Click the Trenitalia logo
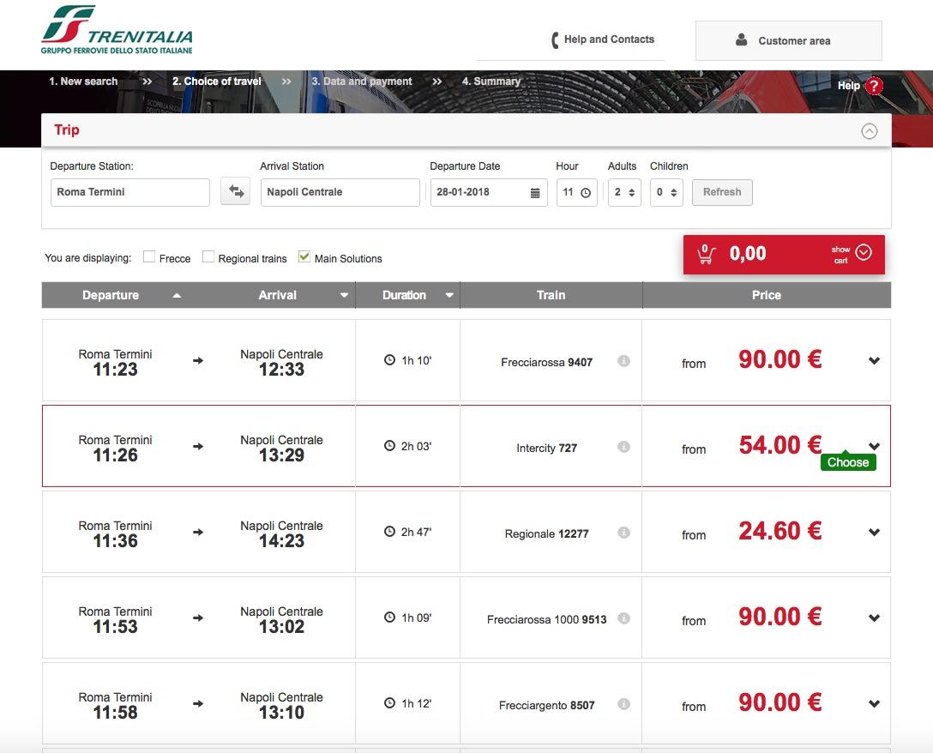 pyautogui.click(x=117, y=30)
